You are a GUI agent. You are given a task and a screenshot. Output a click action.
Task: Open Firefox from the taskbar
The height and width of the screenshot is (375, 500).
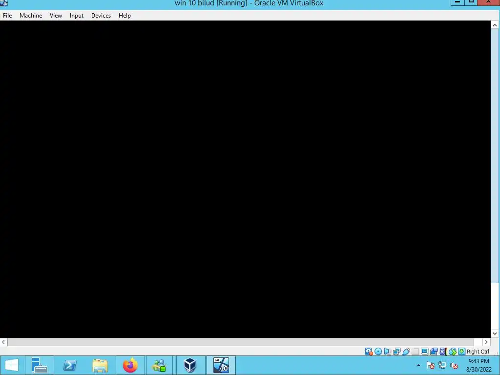click(130, 365)
